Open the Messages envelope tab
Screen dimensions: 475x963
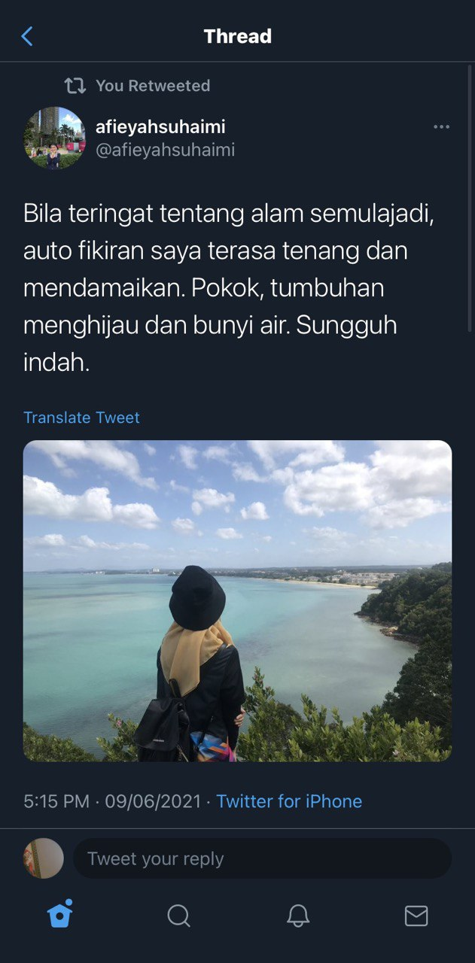tap(416, 916)
